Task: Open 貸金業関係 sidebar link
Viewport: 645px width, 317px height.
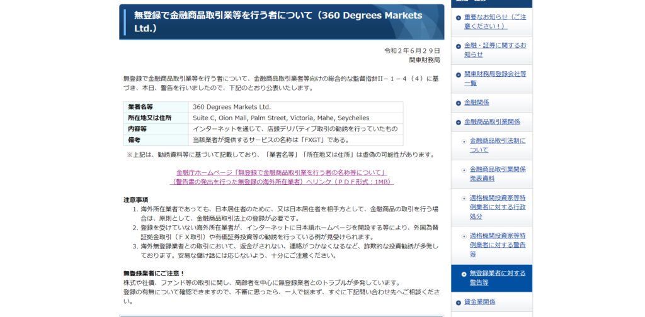Action: click(x=479, y=302)
